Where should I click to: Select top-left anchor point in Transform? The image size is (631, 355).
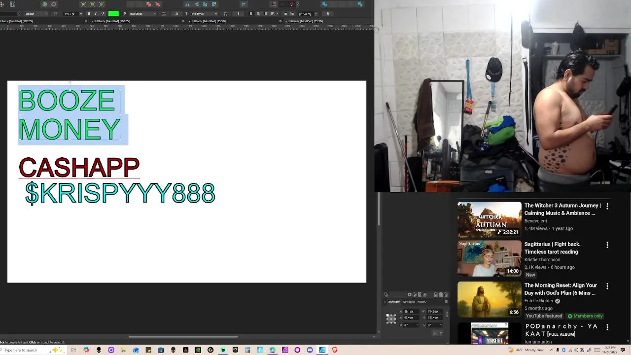(387, 315)
